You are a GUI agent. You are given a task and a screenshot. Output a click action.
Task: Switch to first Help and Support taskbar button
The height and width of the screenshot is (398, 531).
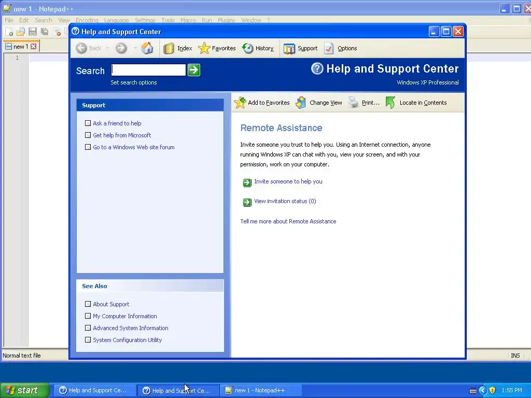click(x=94, y=390)
